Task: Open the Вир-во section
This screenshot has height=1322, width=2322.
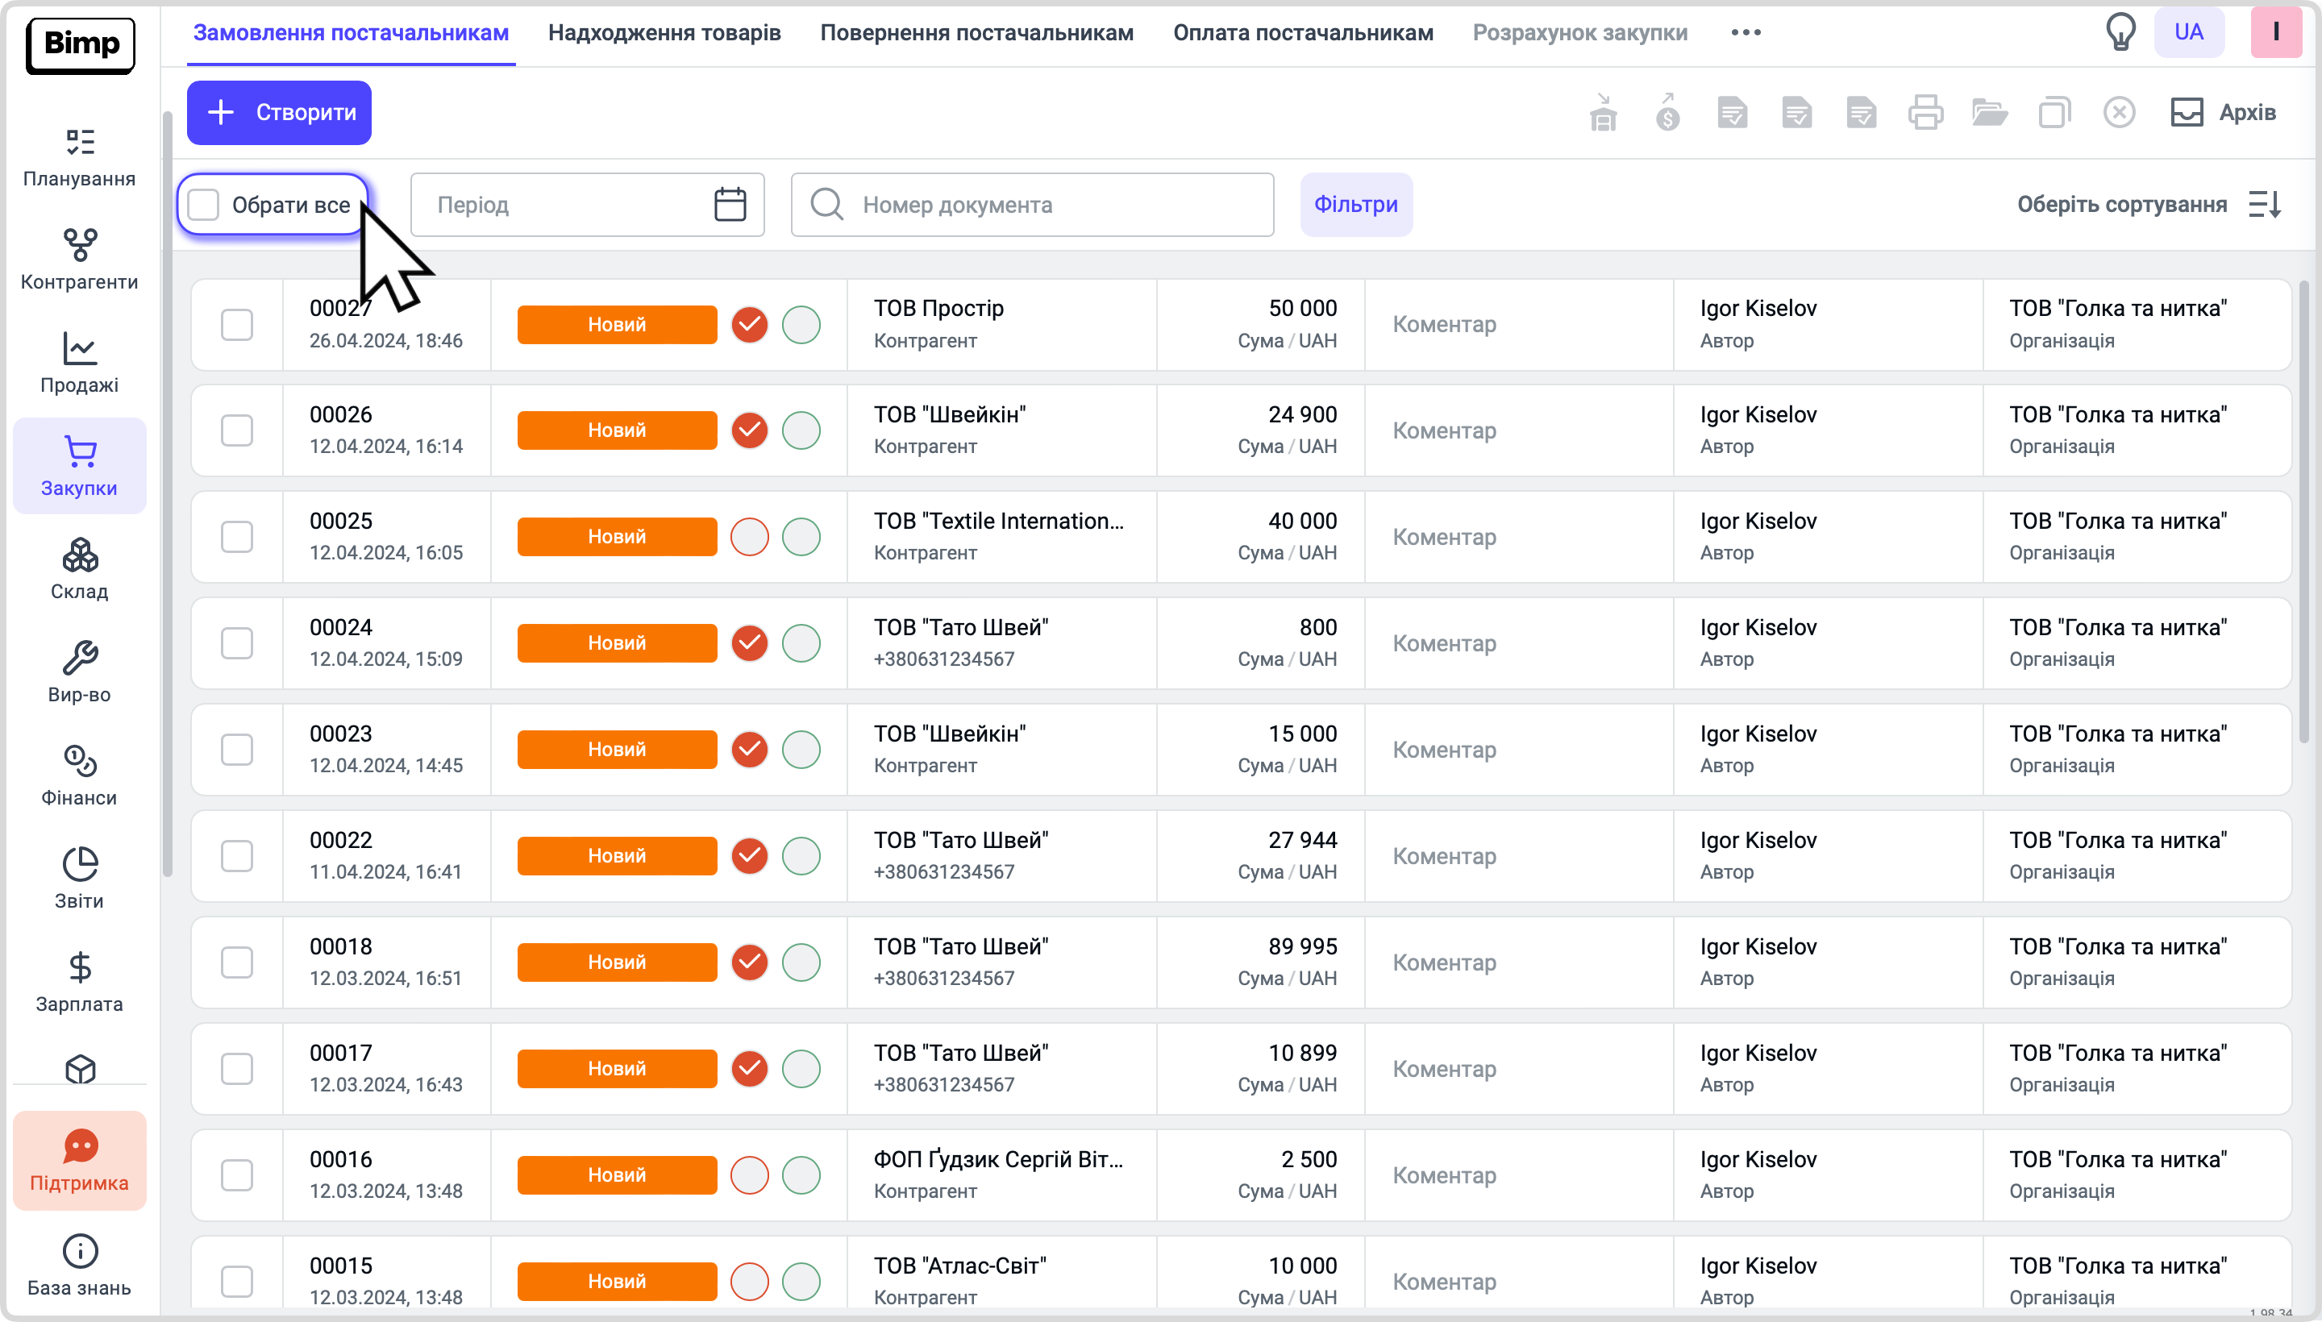Action: pos(80,673)
